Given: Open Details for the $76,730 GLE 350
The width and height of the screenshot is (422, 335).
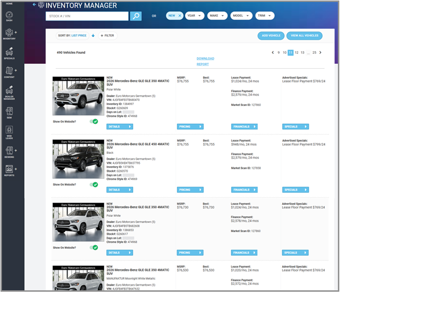Looking at the screenshot, I should click(120, 253).
